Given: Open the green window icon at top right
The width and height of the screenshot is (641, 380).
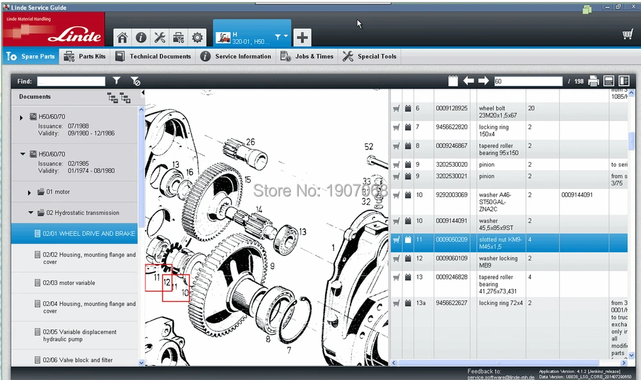Looking at the screenshot, I should 587,10.
